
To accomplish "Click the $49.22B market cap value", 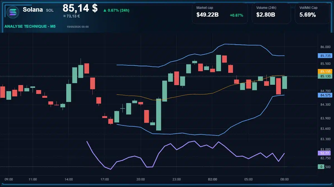I will tap(207, 15).
